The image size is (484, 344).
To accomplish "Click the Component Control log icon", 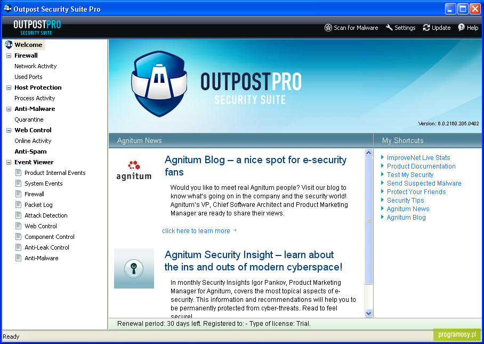I will point(19,237).
